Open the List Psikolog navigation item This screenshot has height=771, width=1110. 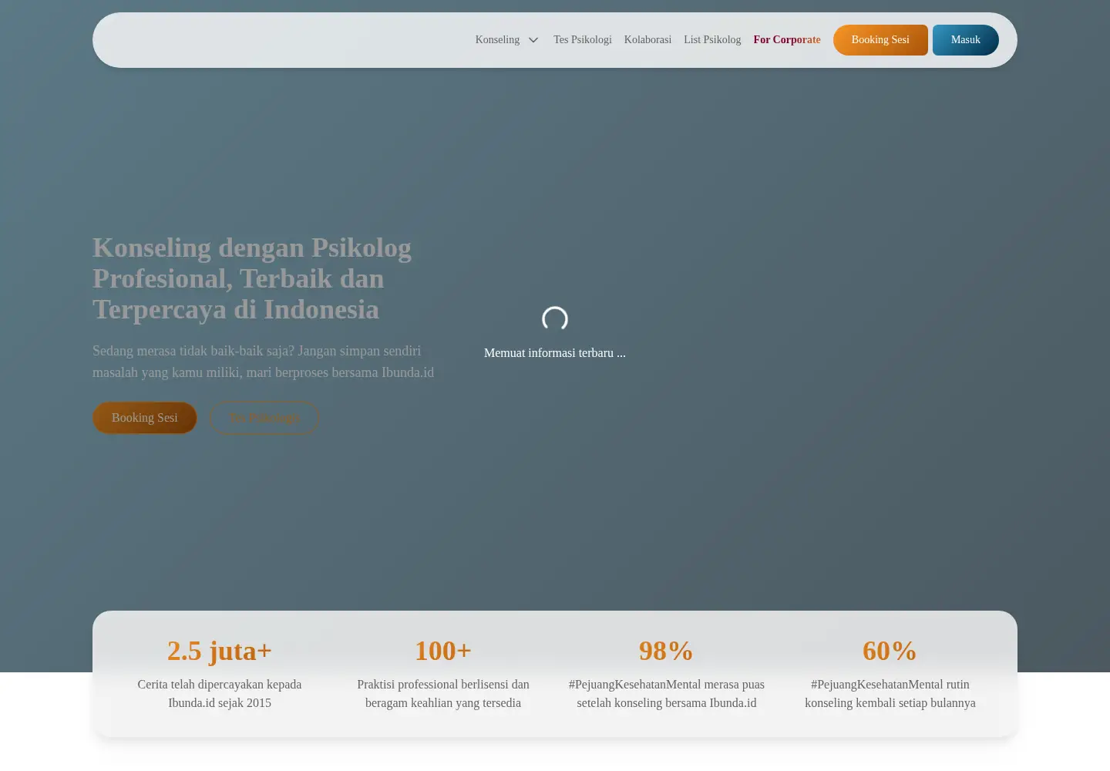712,40
